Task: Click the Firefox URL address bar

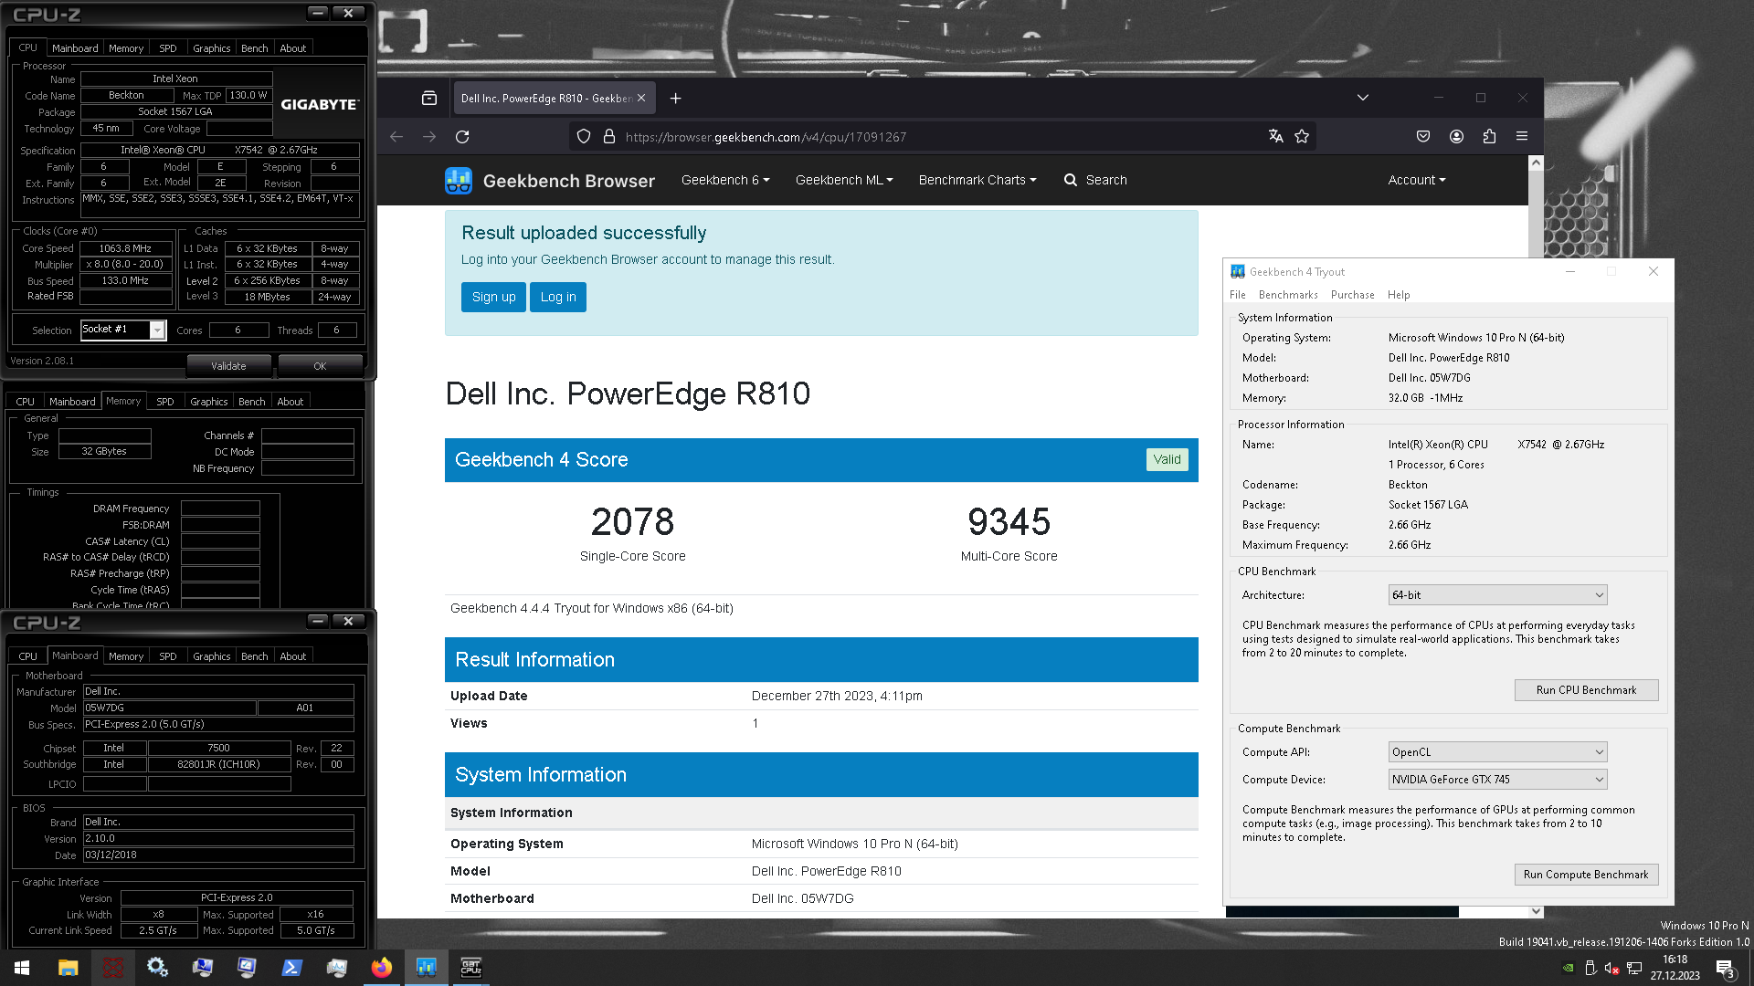Action: coord(941,137)
